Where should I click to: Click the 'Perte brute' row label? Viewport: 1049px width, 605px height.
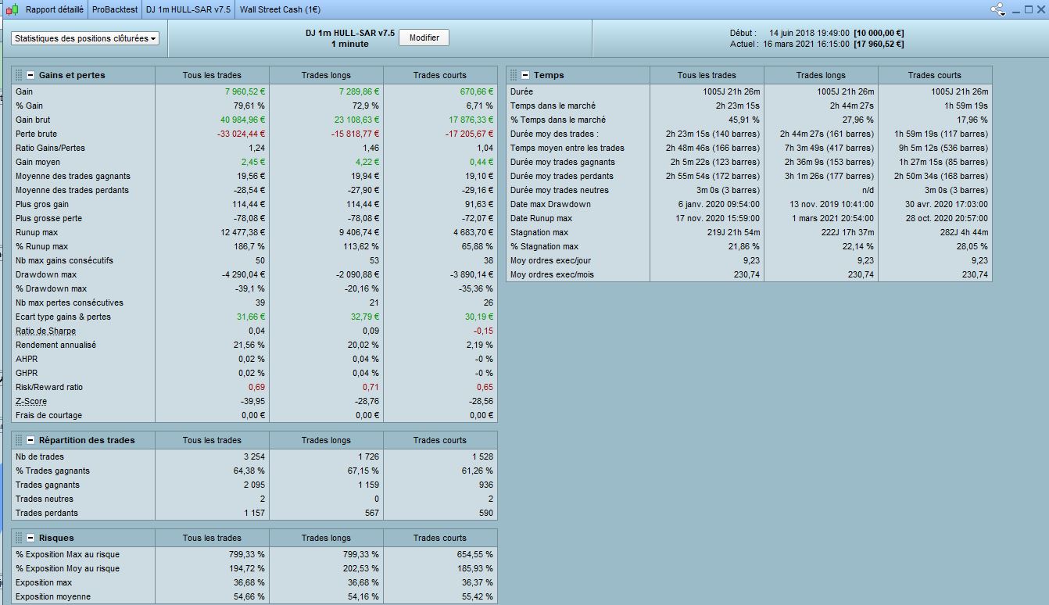(x=36, y=134)
